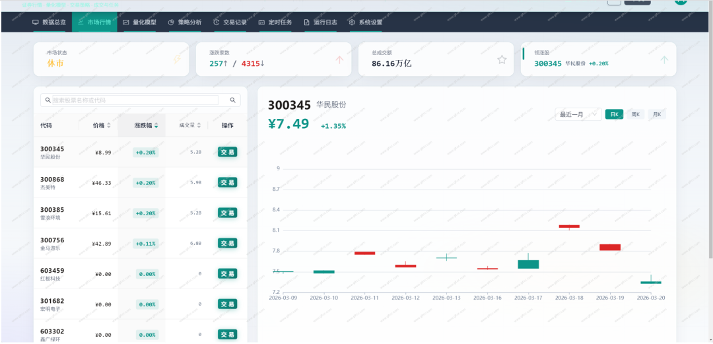This screenshot has height=344, width=713.
Task: Click the monitor icon beside 数据总览
Action: (x=35, y=22)
